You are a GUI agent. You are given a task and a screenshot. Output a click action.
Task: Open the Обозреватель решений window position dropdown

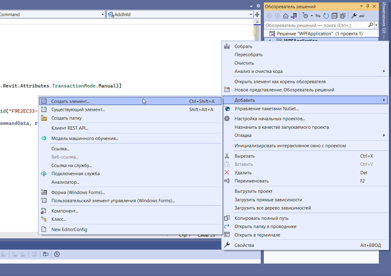361,7
